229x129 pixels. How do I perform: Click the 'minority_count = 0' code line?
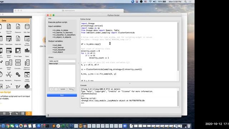(x=91, y=51)
